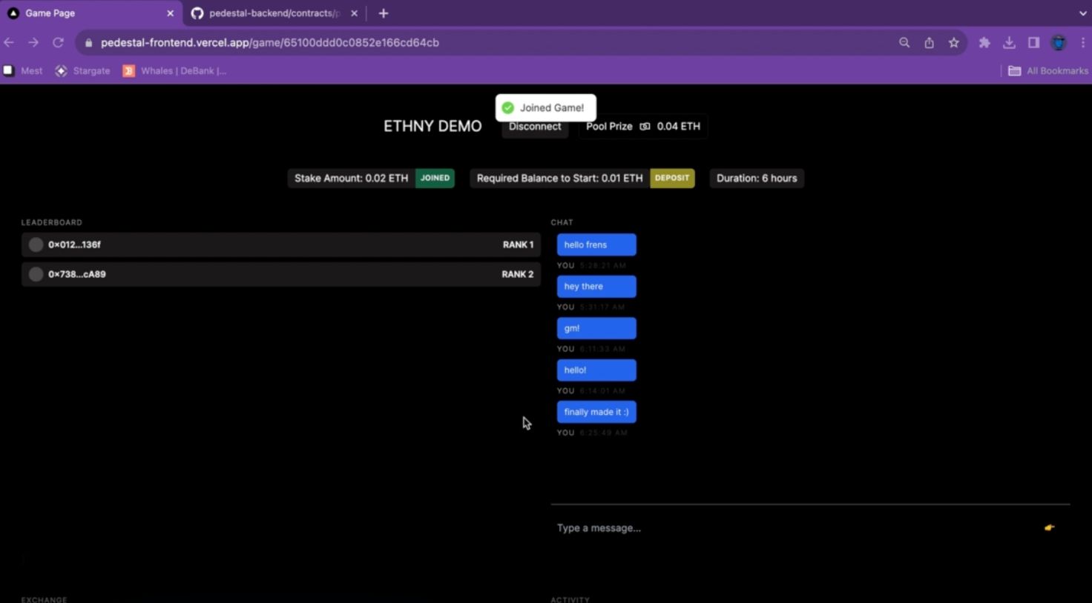
Task: Click the Disconnect button
Action: (535, 127)
